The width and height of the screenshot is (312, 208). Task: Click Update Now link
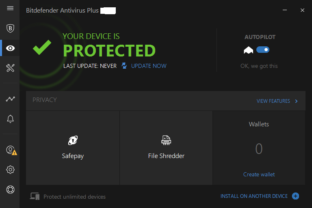[x=149, y=66]
